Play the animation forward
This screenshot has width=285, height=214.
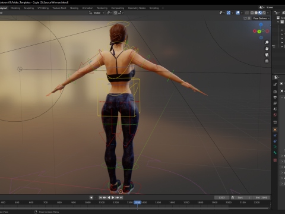pyautogui.click(x=113, y=197)
